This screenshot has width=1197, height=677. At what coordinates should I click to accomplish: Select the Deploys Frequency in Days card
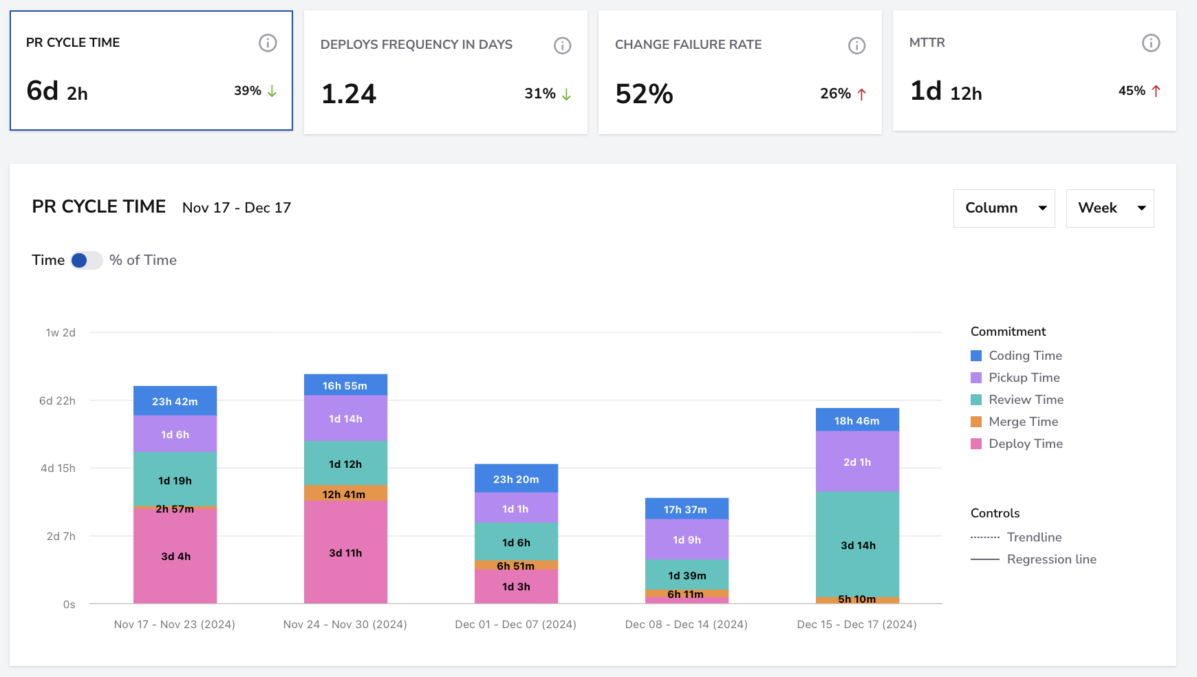[446, 72]
